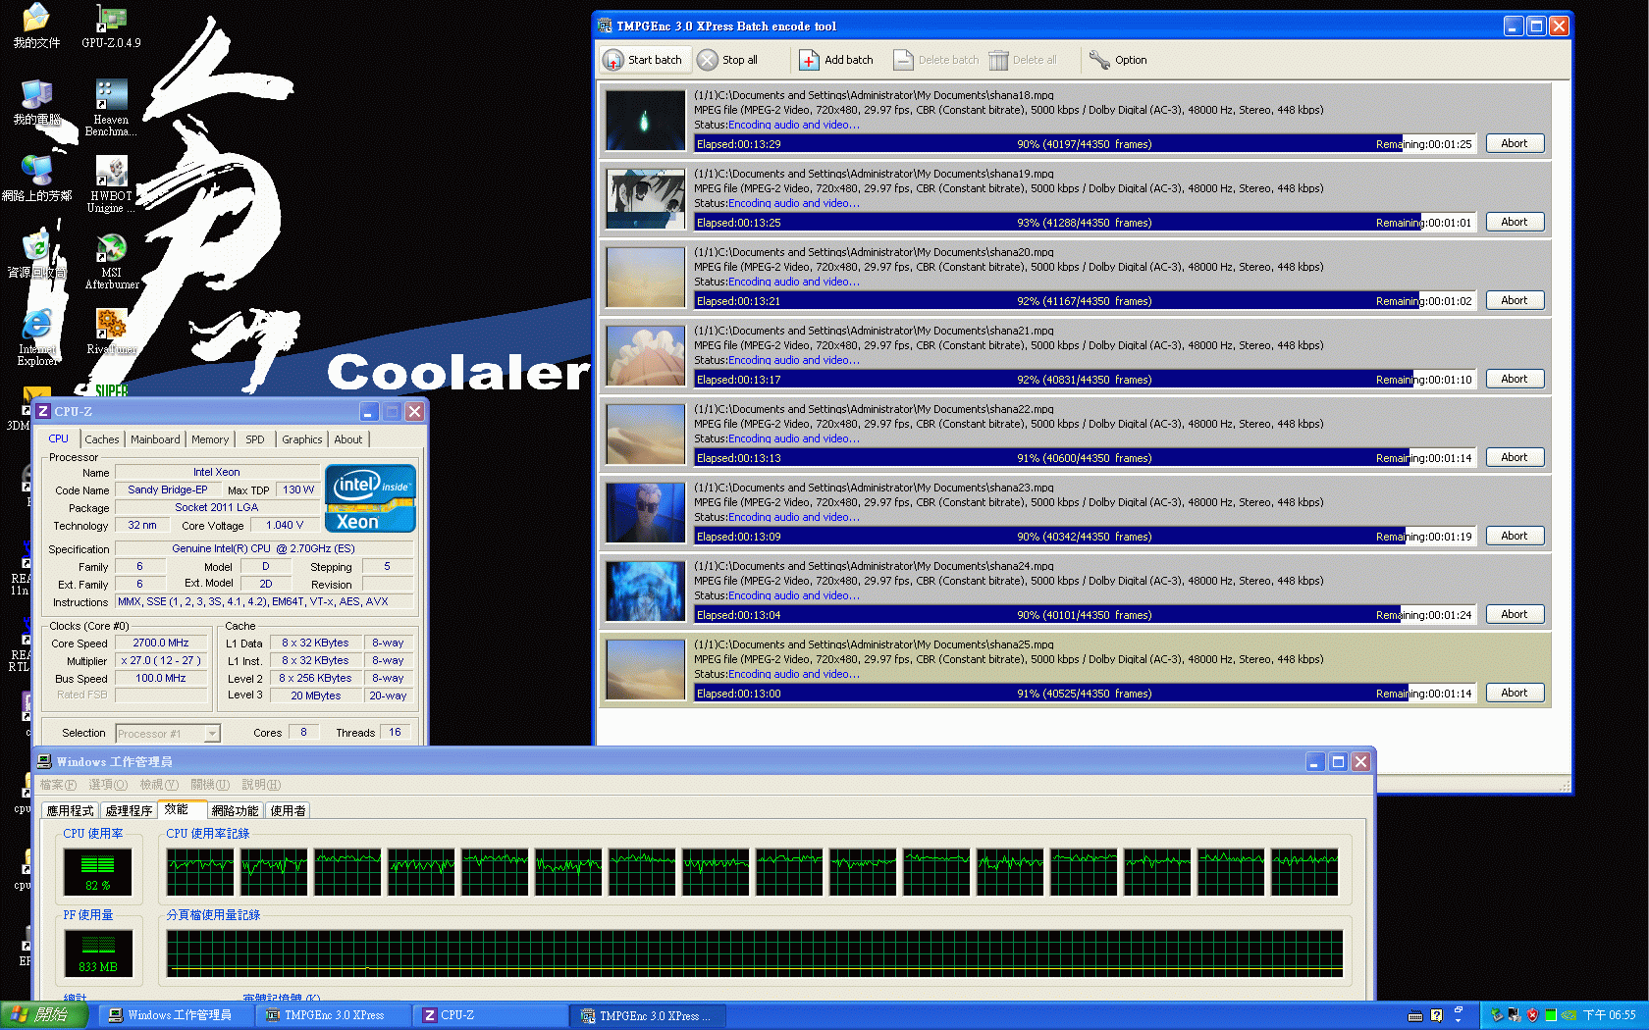Click the Level 3 cache value 20 MBytes
The width and height of the screenshot is (1649, 1030).
pos(315,695)
